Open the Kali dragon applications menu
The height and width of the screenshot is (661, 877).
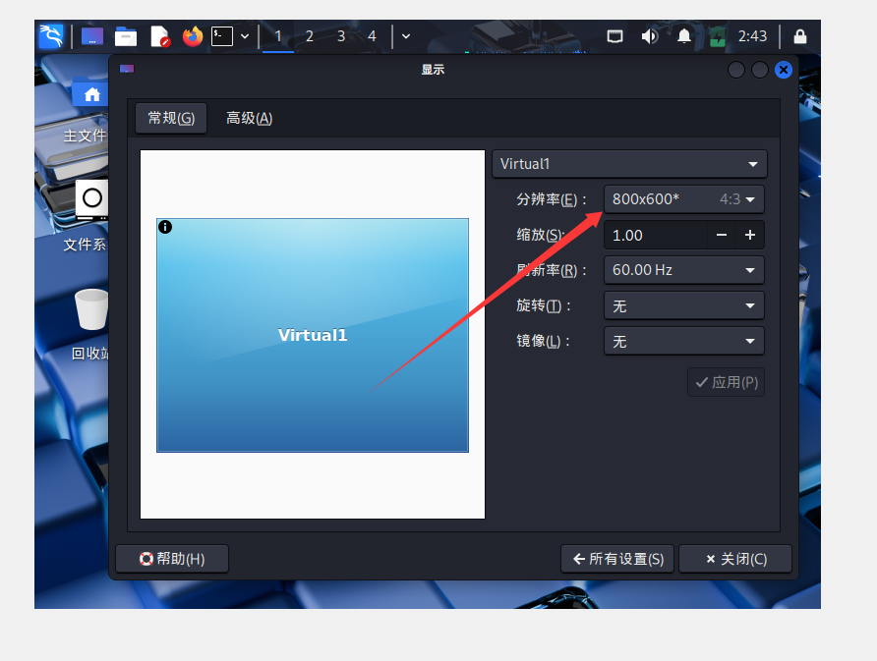click(51, 36)
